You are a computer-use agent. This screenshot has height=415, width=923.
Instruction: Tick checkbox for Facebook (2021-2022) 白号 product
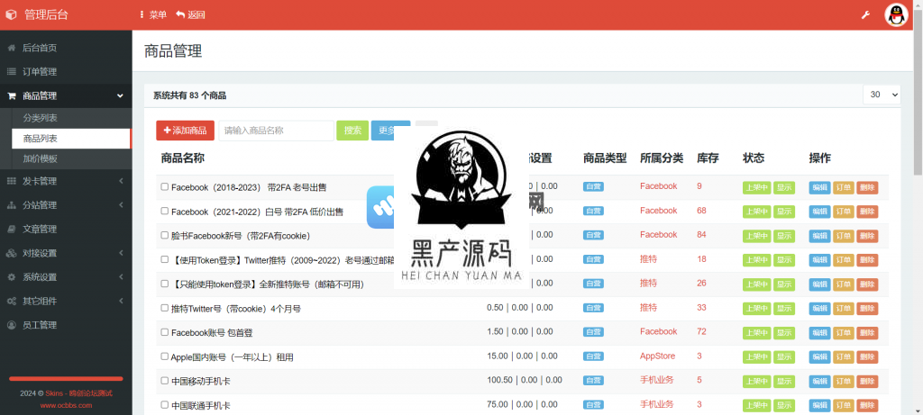pos(165,211)
